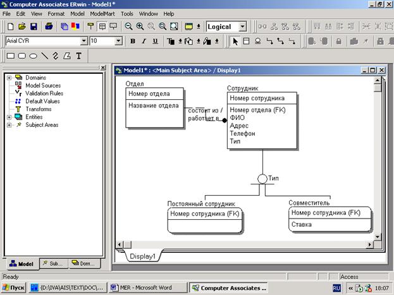Toggle Bold text formatting
394x295 pixels.
(x=133, y=41)
